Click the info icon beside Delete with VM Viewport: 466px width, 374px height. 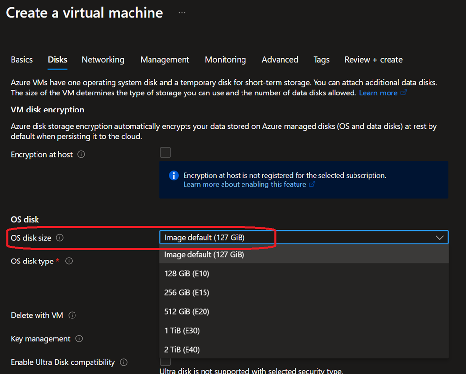[72, 315]
